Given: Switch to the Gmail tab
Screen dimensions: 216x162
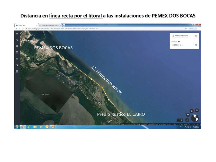Looking at the screenshot, I should [x=50, y=25].
